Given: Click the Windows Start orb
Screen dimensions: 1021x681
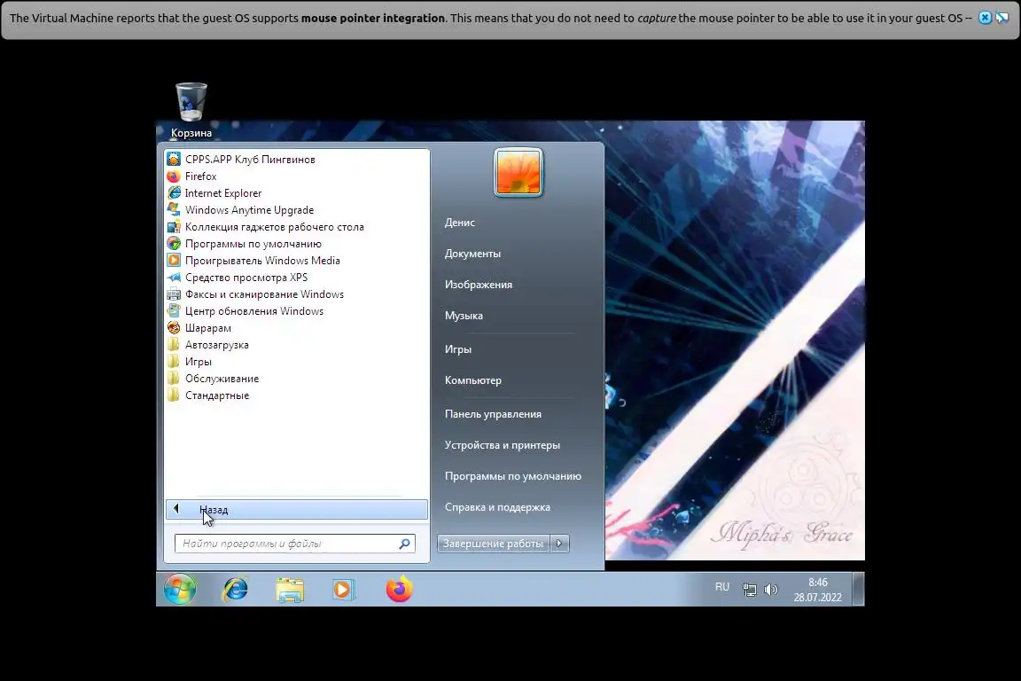Looking at the screenshot, I should click(180, 589).
